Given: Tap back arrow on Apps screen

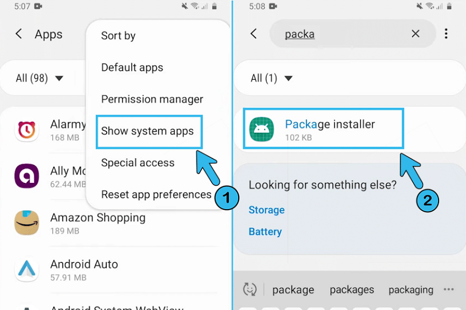Looking at the screenshot, I should coord(19,34).
